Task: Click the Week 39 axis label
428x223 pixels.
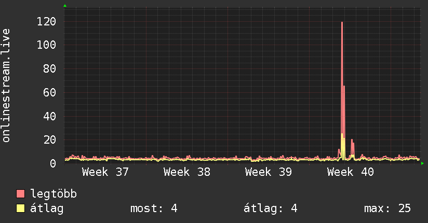Action: pos(269,172)
